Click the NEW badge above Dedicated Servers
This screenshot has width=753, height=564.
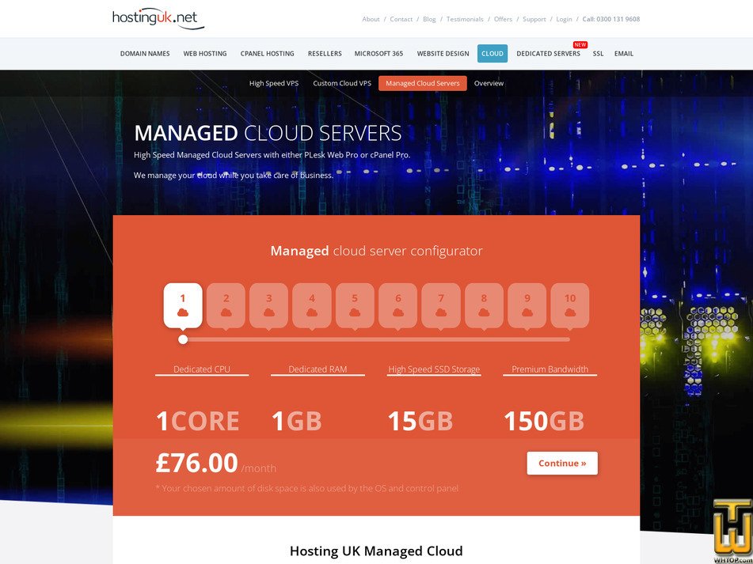point(580,44)
